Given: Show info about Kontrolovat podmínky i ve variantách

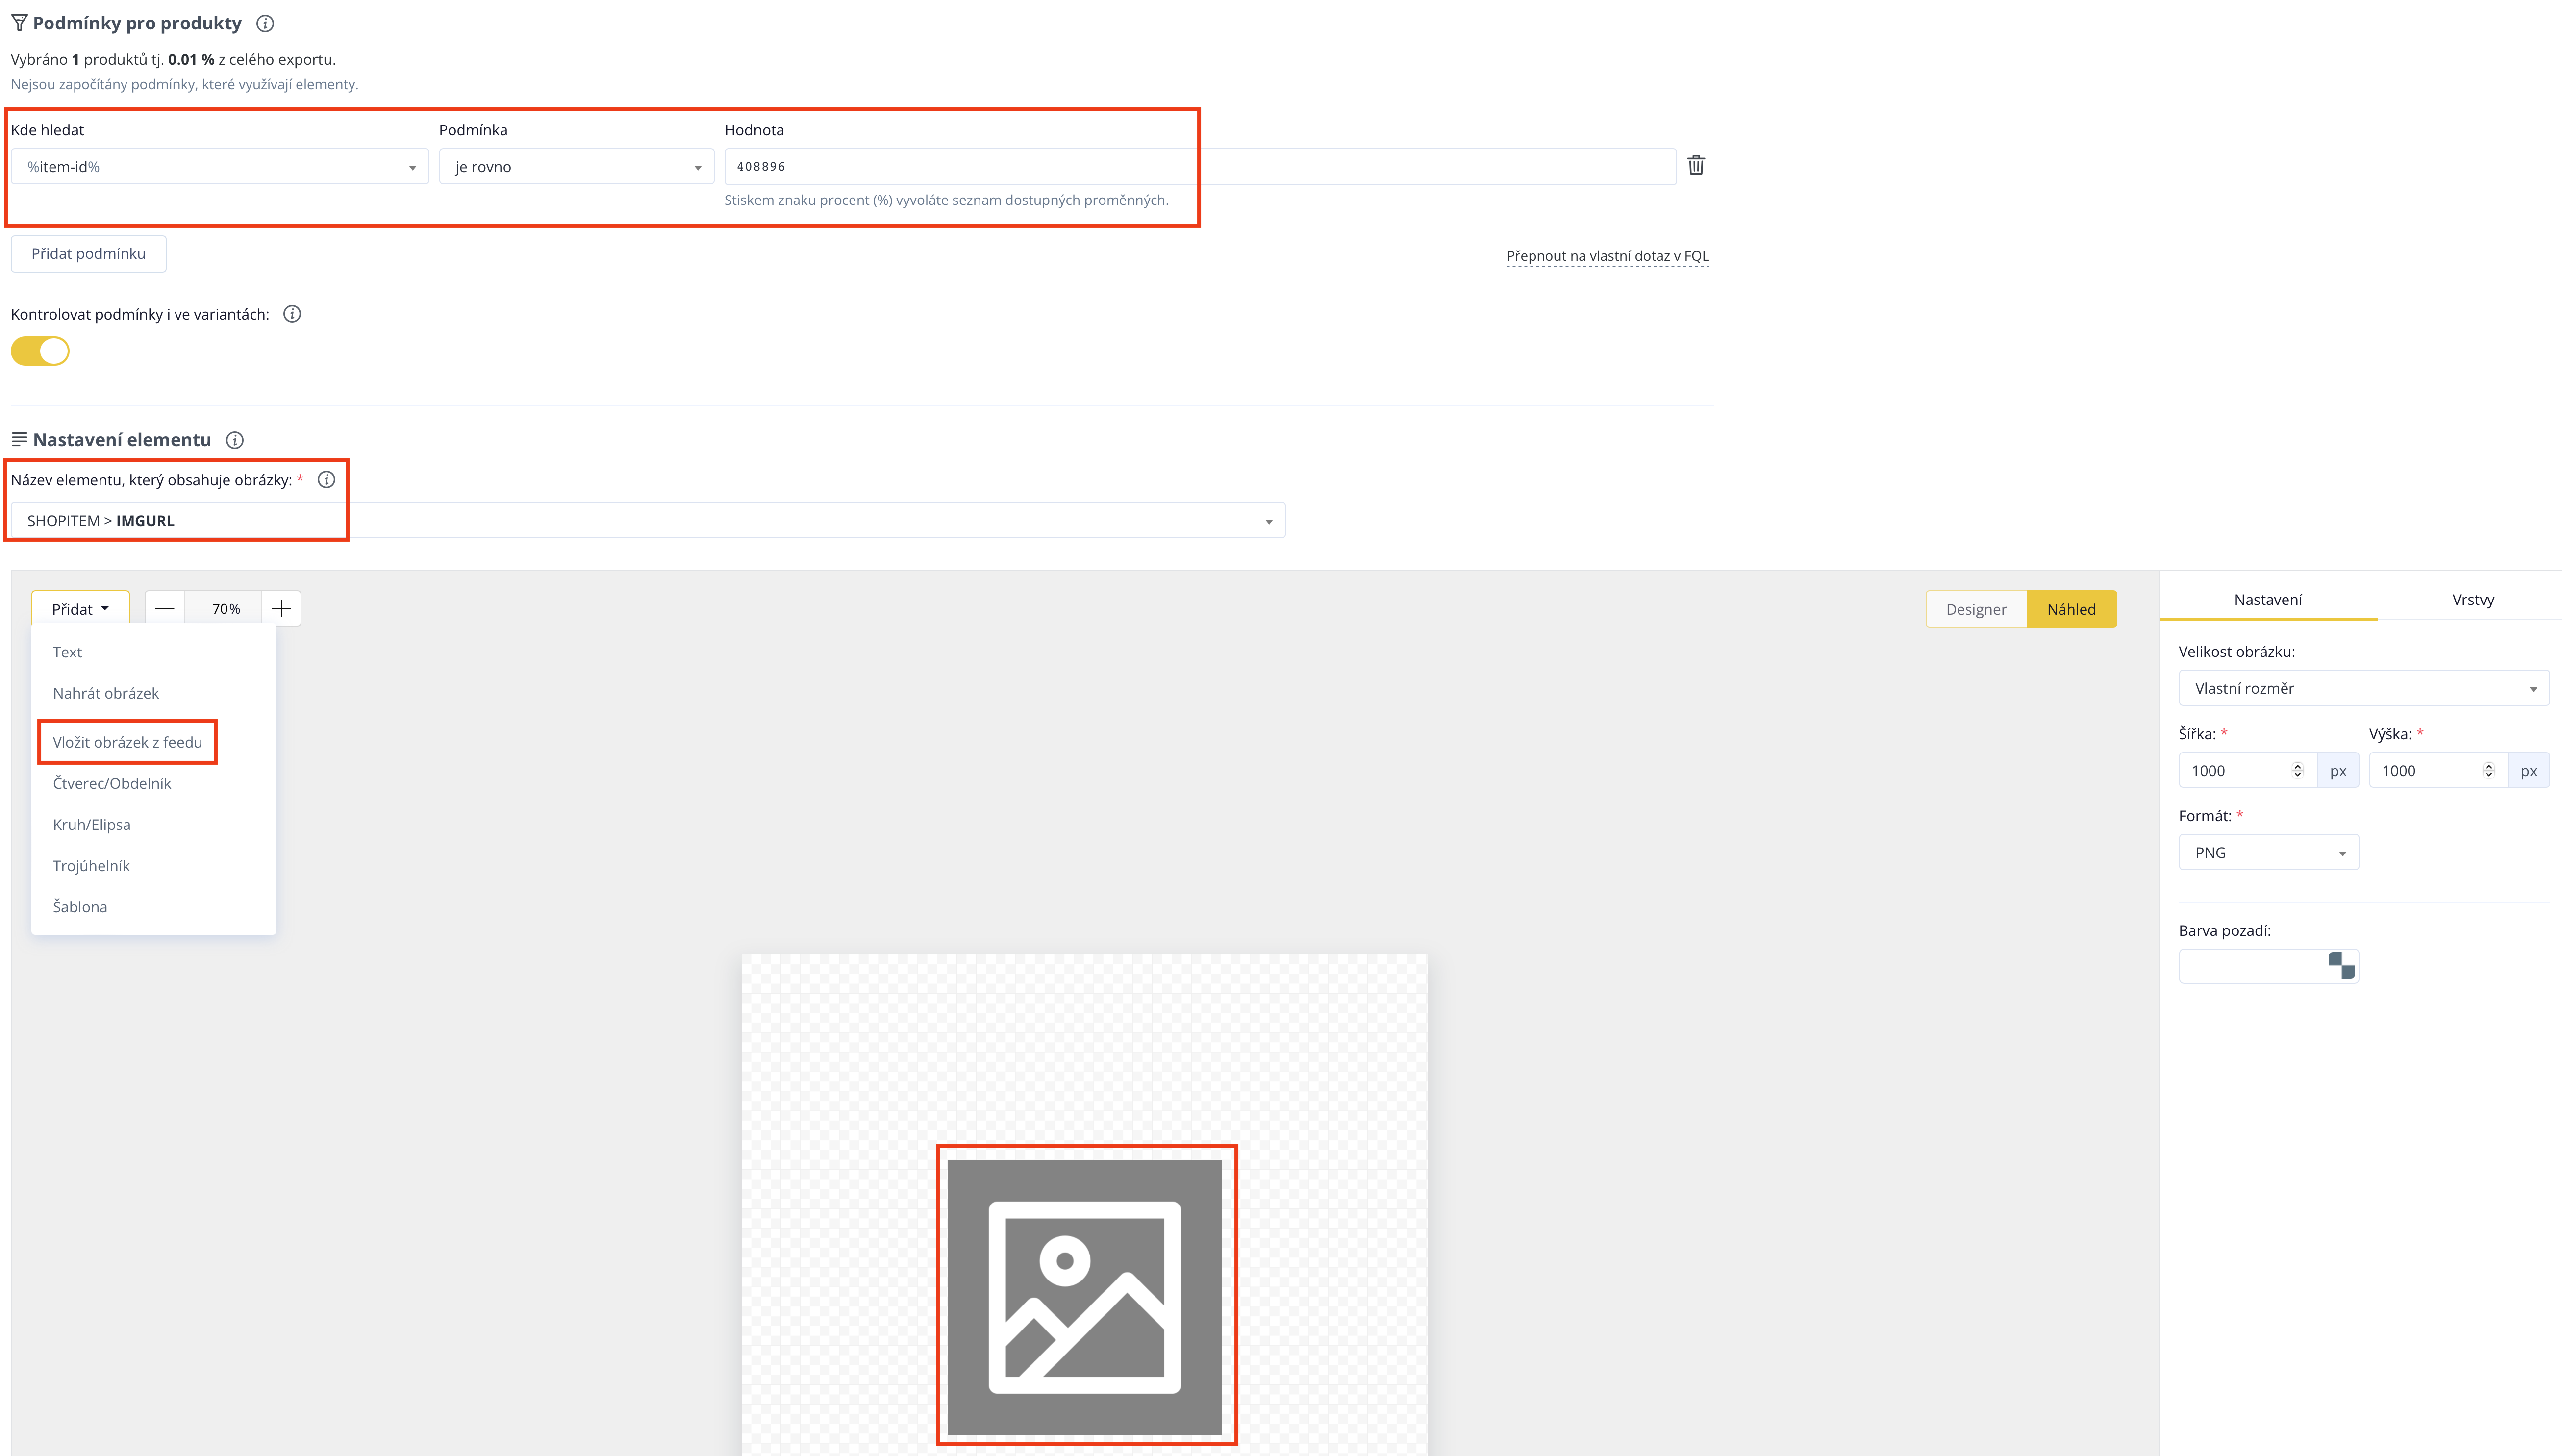Looking at the screenshot, I should 292,314.
